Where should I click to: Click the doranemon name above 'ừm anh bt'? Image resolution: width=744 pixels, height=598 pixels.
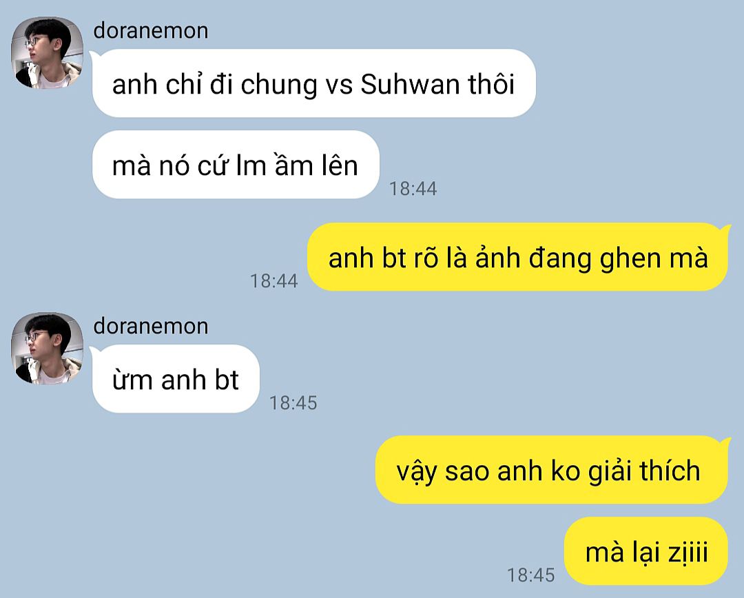tap(151, 327)
